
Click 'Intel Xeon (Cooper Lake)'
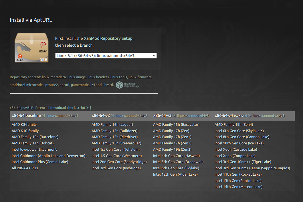235,156
